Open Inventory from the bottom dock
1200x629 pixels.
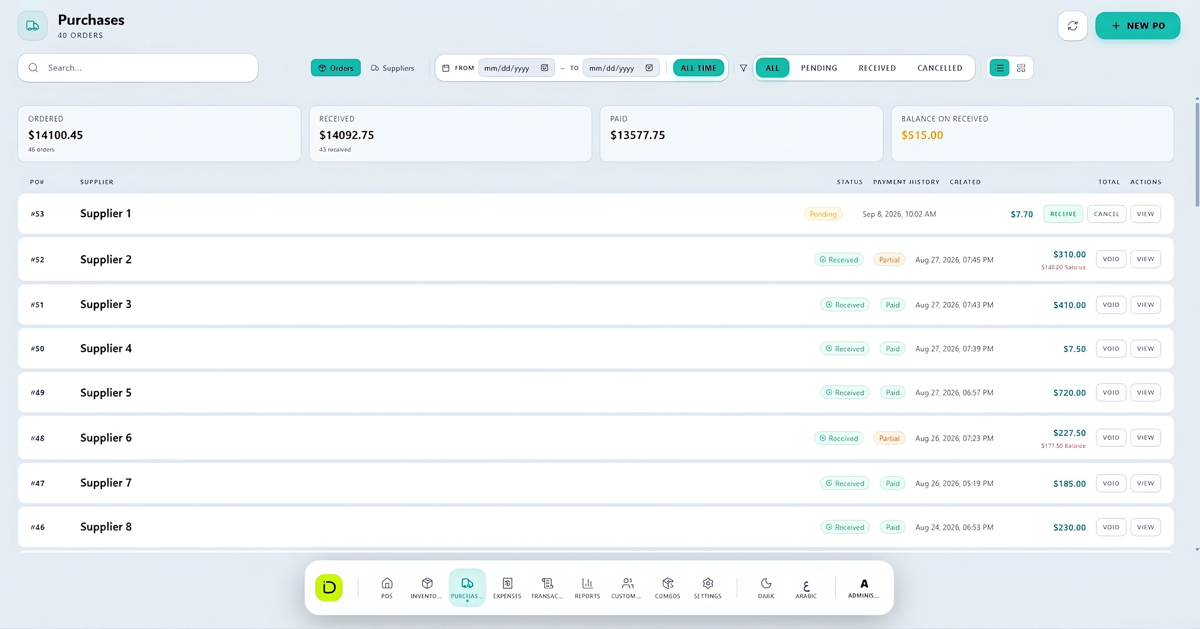426,588
